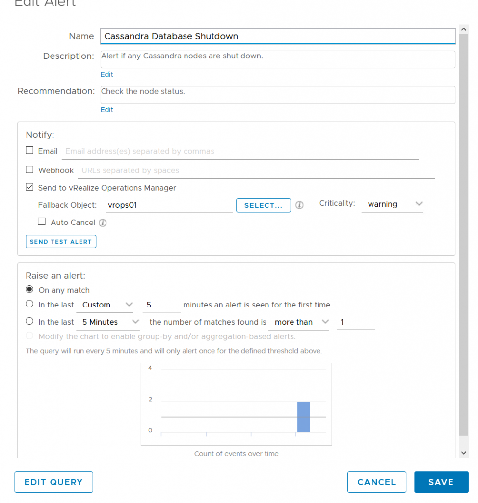Select the 'number of matches found' radio option
The height and width of the screenshot is (503, 478).
coord(29,322)
